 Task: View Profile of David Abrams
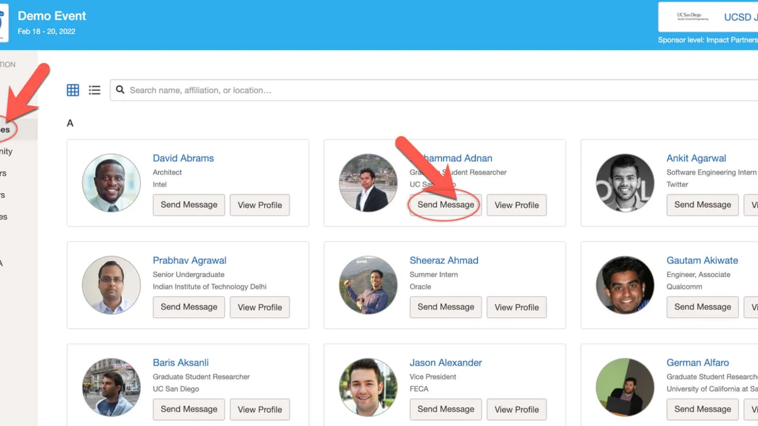[260, 205]
